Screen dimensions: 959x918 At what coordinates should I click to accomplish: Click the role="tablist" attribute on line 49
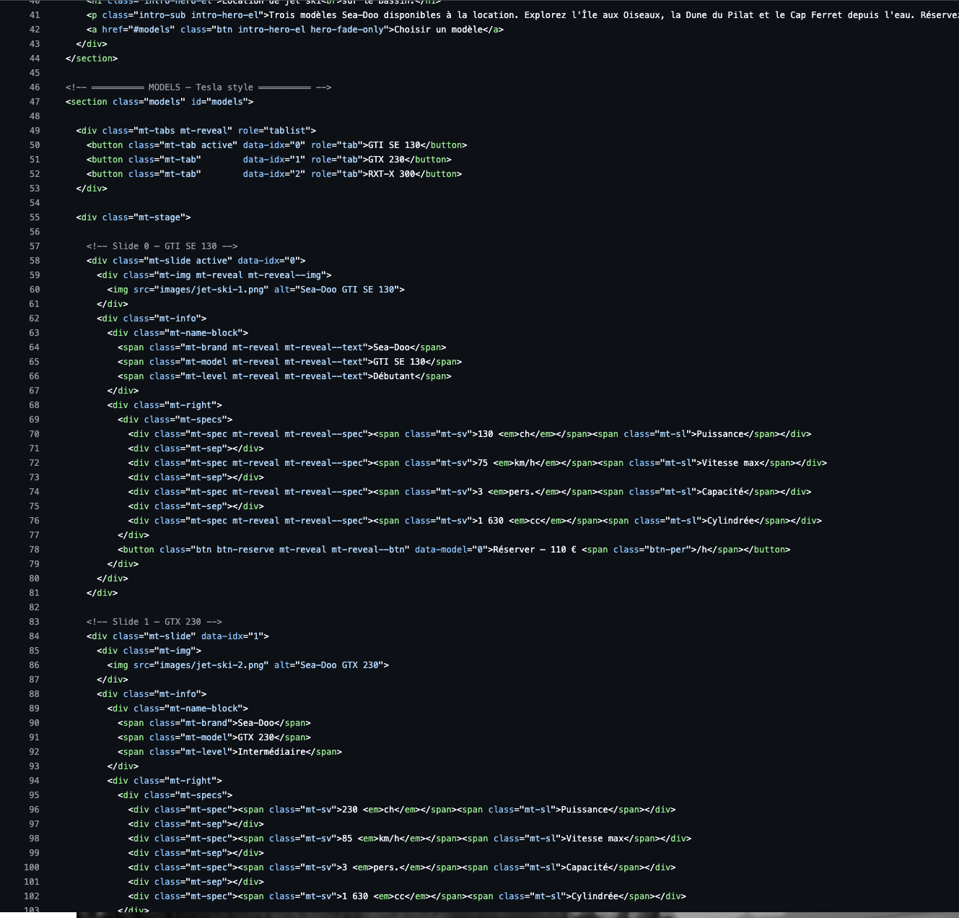click(x=274, y=131)
